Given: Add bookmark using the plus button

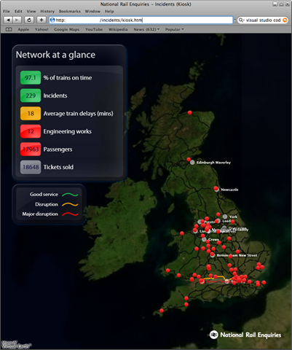Looking at the screenshot, I should pos(42,20).
